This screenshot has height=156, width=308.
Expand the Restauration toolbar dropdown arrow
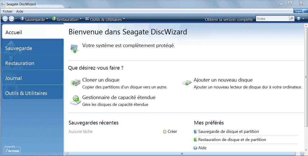[x=81, y=19]
